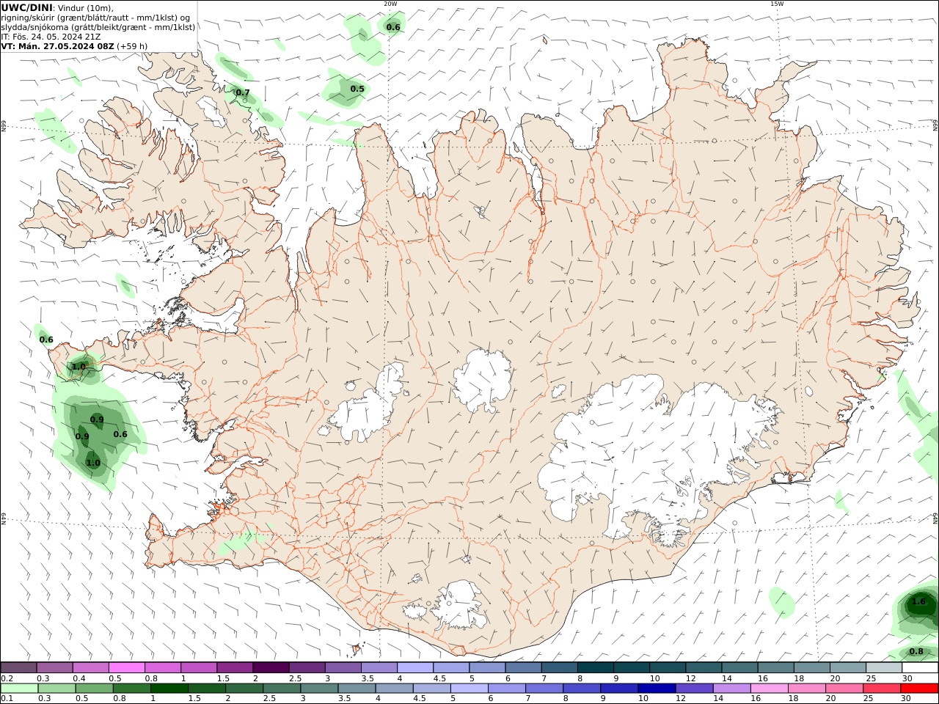Click the 1.6 precipitation value on the map
The width and height of the screenshot is (939, 704).
coord(918,601)
